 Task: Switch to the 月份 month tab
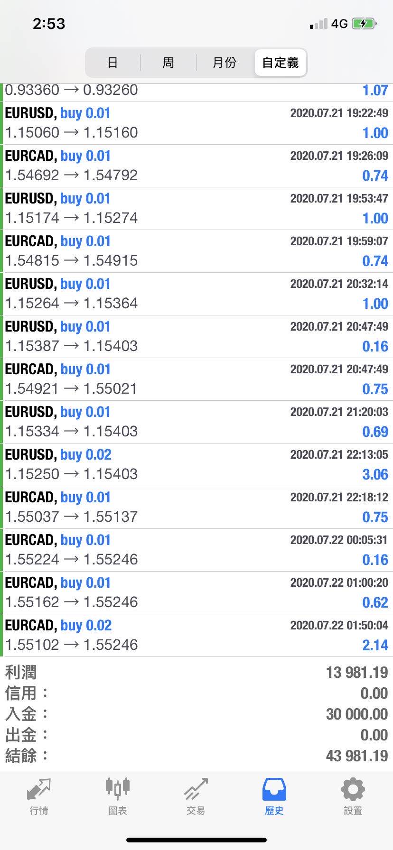point(225,63)
